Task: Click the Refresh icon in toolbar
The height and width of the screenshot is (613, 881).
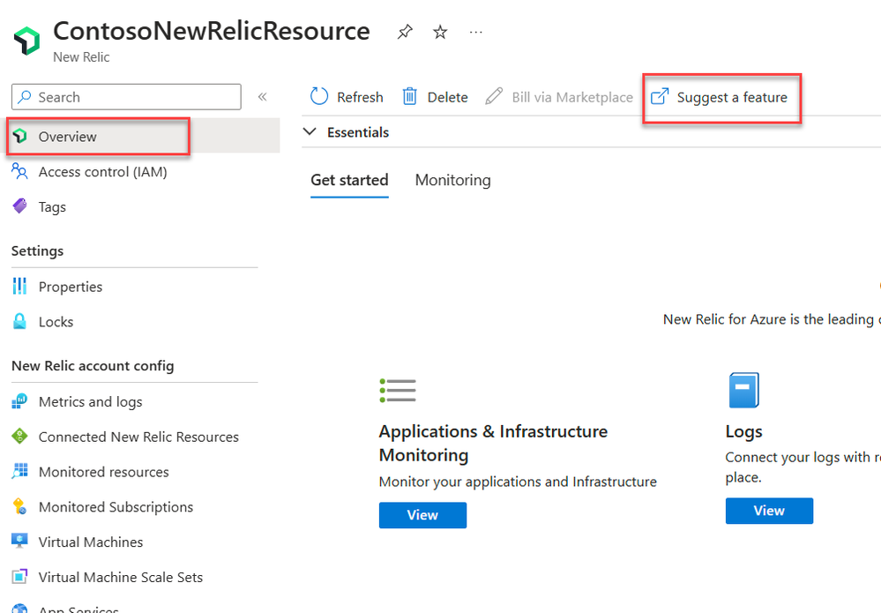Action: (319, 97)
